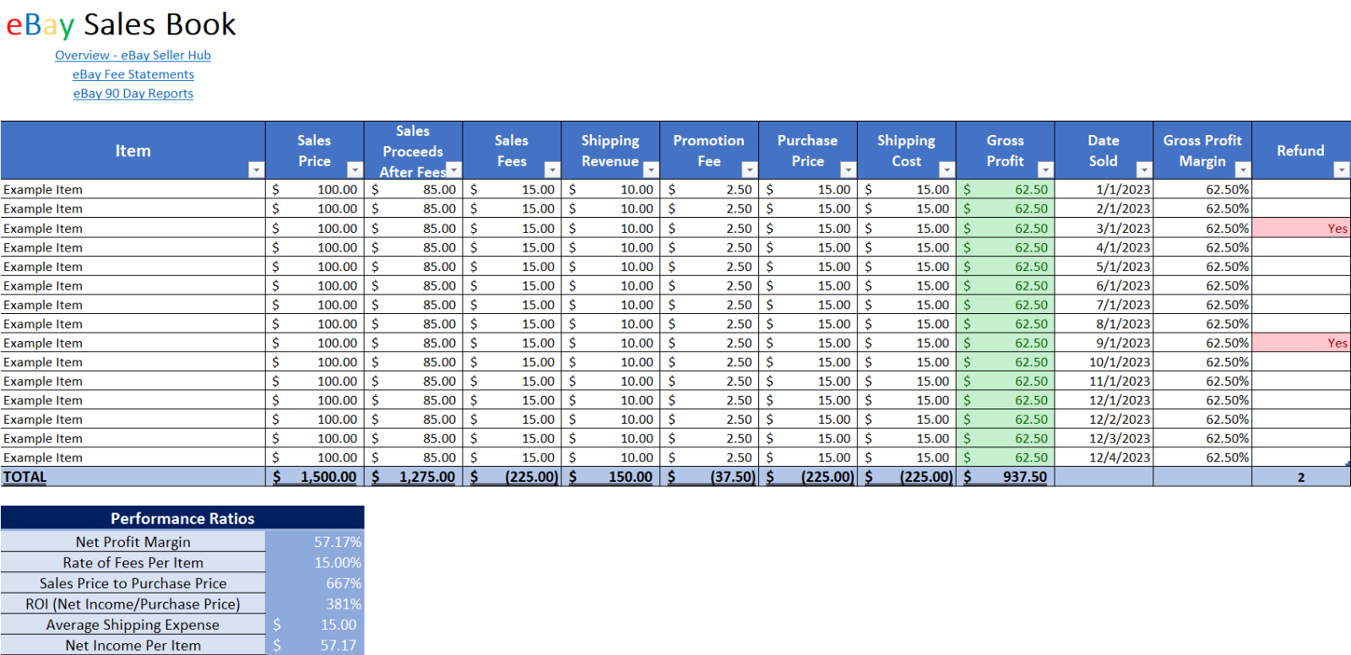Open the Sales Fees filter dropdown
Screen dimensions: 1351x655
click(552, 170)
